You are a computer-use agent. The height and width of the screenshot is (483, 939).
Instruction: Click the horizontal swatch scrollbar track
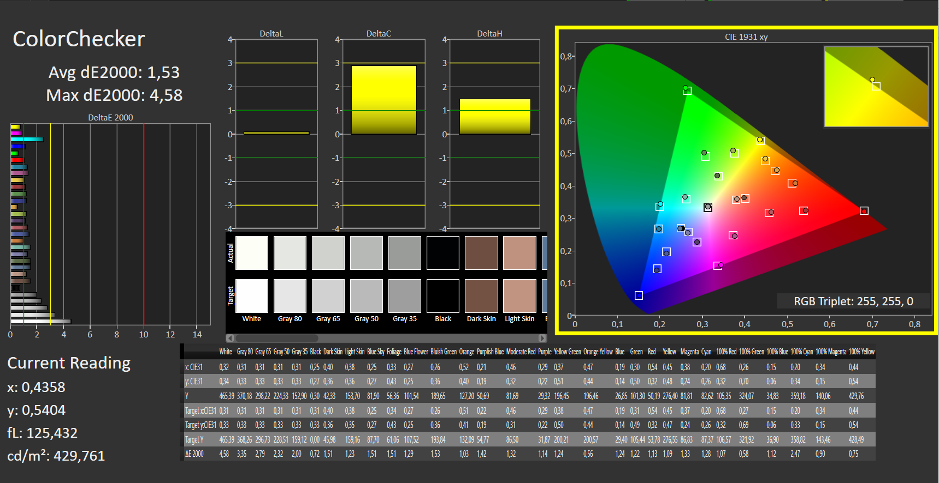click(x=386, y=338)
